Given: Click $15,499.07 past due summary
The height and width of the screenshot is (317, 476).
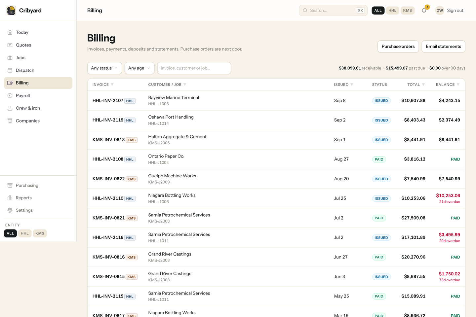Looking at the screenshot, I should (405, 68).
